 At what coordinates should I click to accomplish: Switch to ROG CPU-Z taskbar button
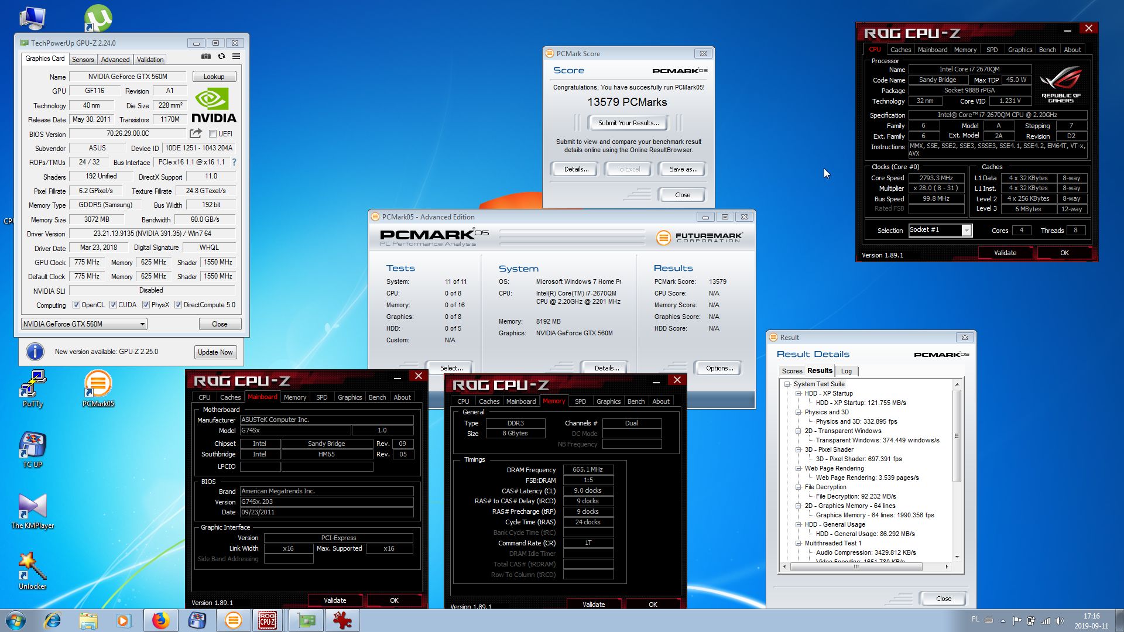(268, 620)
